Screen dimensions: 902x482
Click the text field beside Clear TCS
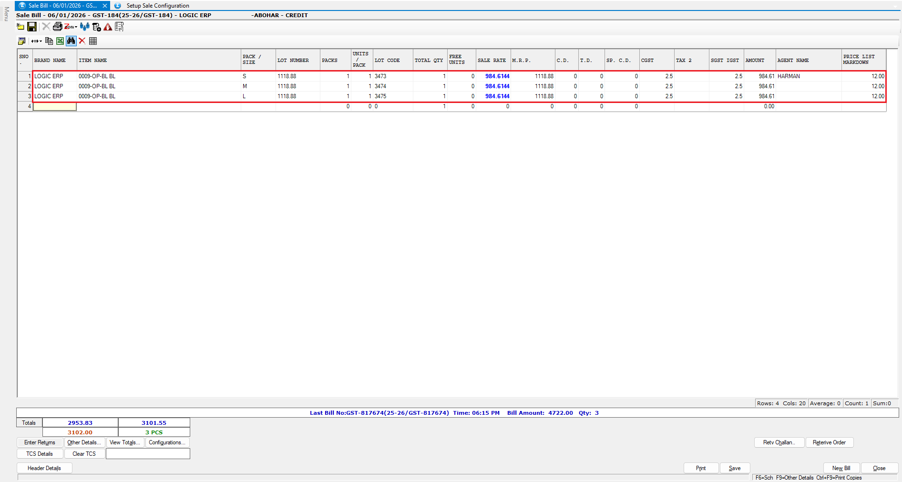(148, 454)
